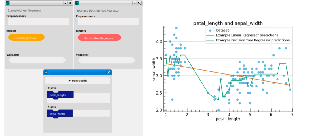Click the Validator slot in Linear Regressor window
The height and width of the screenshot is (138, 309).
coord(37,60)
